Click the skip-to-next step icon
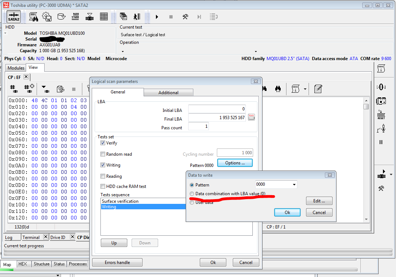 [199, 17]
